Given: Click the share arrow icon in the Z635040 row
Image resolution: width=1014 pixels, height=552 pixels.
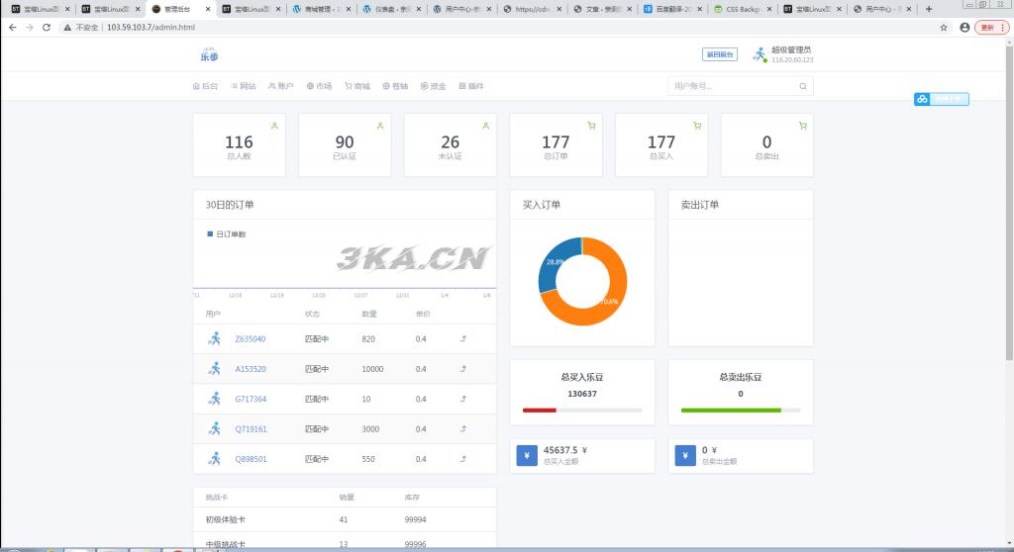Looking at the screenshot, I should coord(463,339).
